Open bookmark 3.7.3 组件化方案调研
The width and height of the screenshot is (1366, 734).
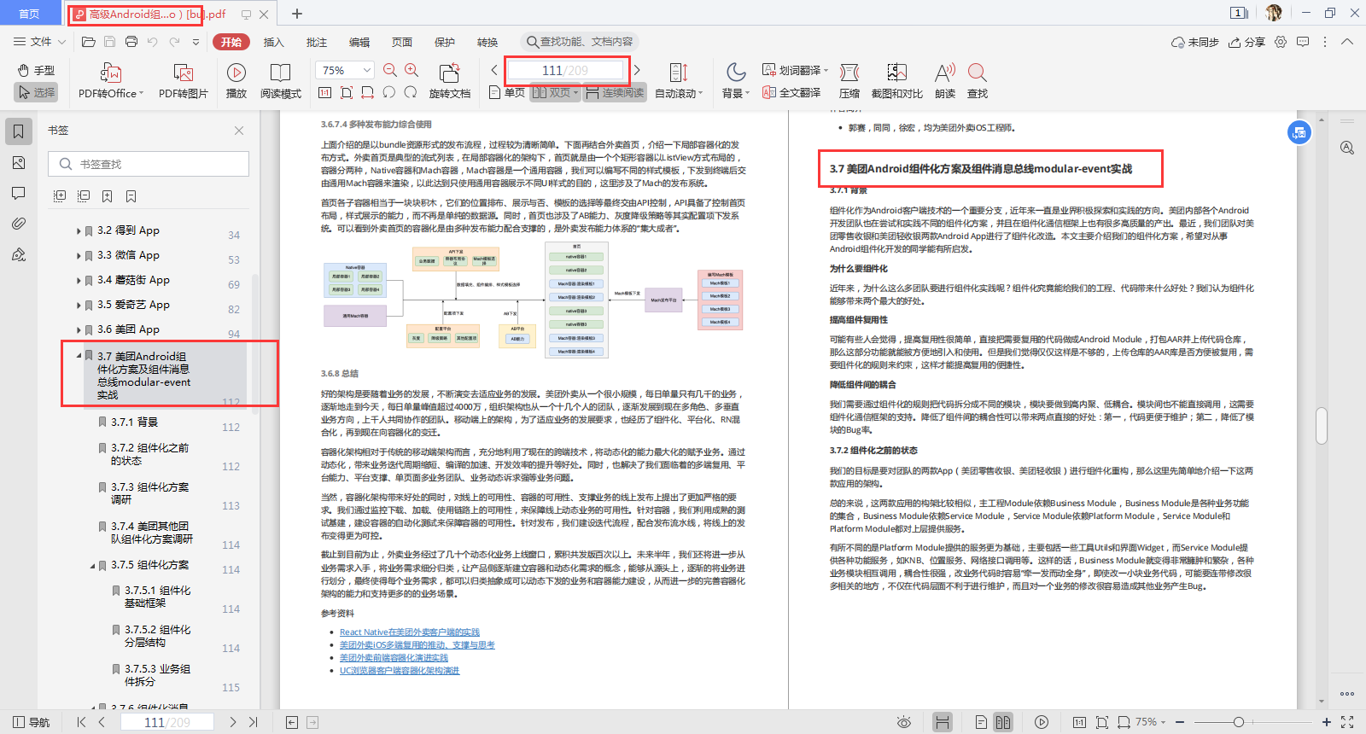click(x=150, y=493)
